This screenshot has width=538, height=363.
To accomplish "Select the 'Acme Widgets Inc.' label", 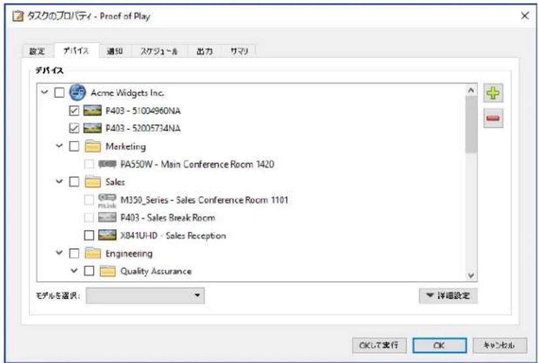I will [127, 93].
